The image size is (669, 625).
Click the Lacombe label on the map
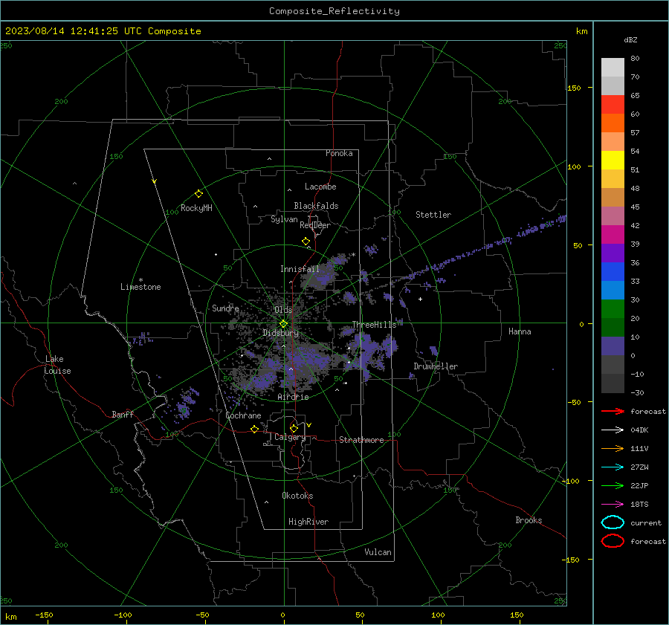[320, 187]
